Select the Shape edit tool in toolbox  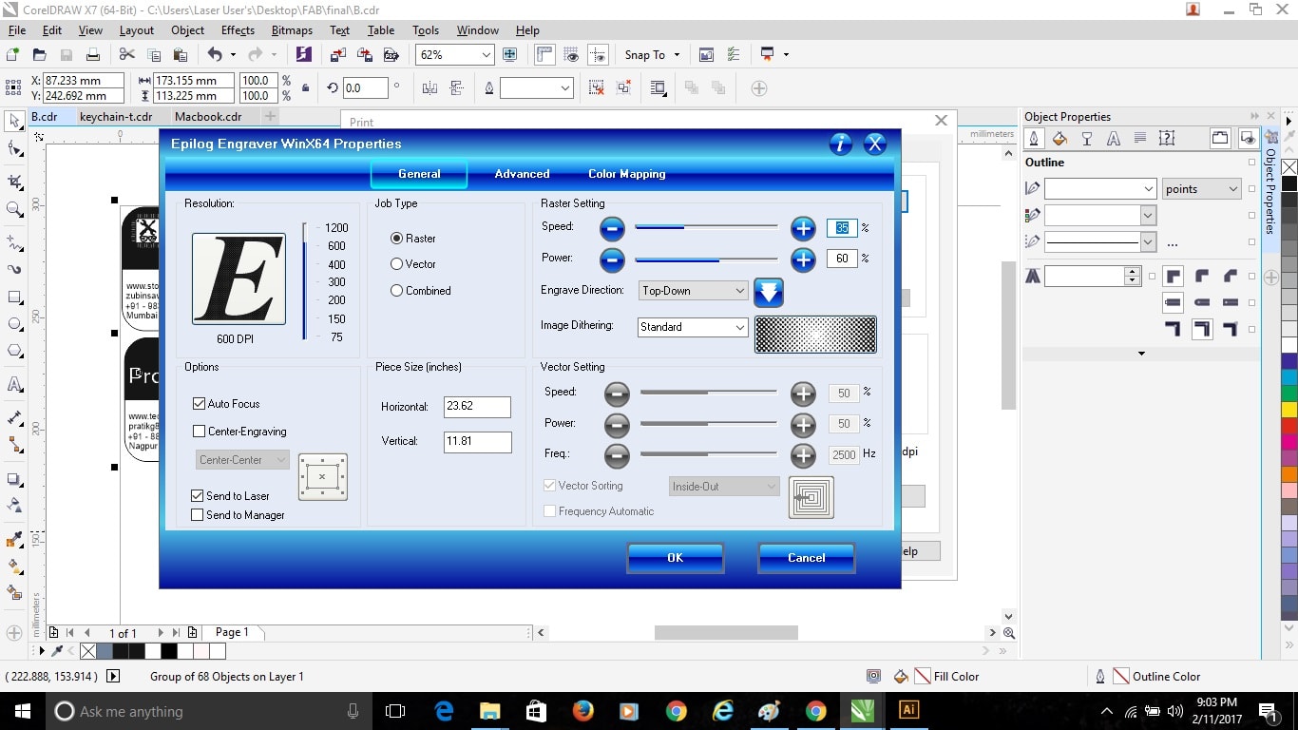click(x=14, y=149)
